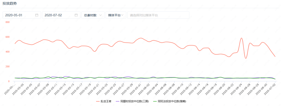Click calendar icon in start date field
The height and width of the screenshot is (106, 281).
click(37, 15)
